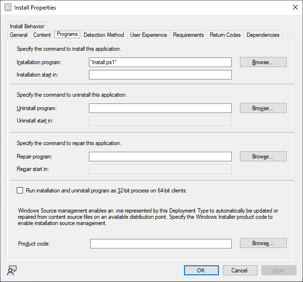The width and height of the screenshot is (303, 282).
Task: Click the Installation start in field
Action: point(160,75)
